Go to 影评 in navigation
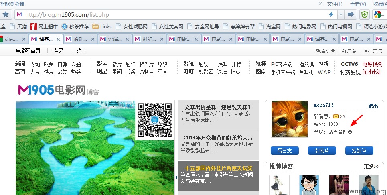The height and width of the screenshot is (195, 387). (130, 64)
